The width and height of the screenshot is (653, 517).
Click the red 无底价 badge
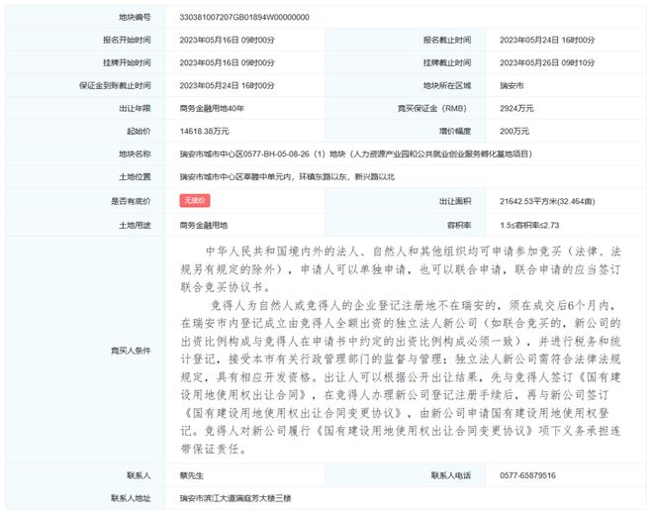(x=194, y=200)
